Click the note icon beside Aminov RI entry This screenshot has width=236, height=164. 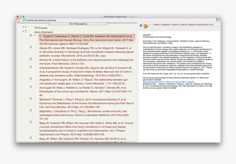(31, 59)
